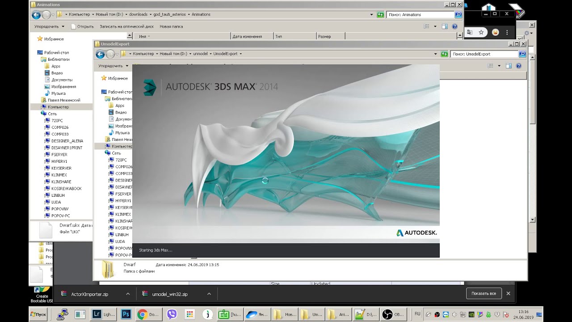
Task: Change view mode icon in the Animations window
Action: (427, 26)
